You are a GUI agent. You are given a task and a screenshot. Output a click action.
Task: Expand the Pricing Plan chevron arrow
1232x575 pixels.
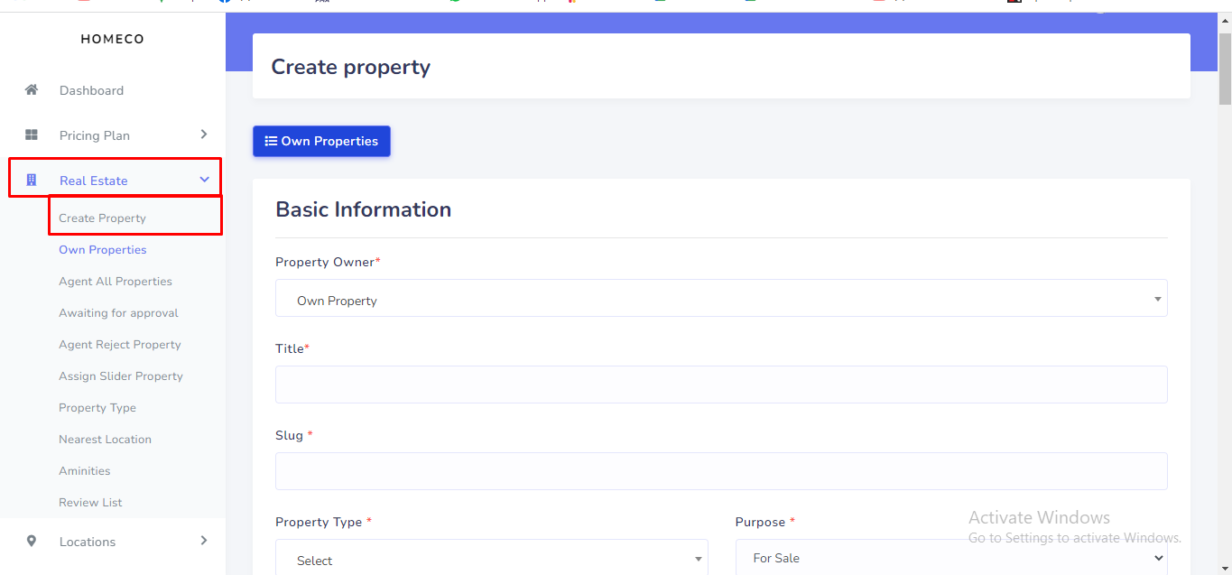204,134
